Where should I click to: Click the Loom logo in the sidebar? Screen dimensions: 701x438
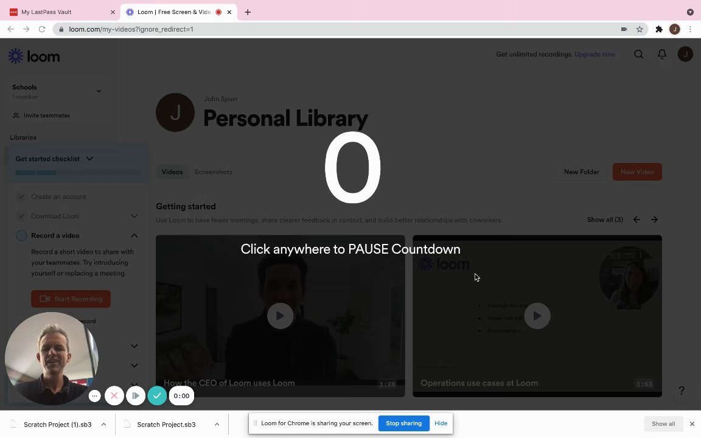coord(34,57)
